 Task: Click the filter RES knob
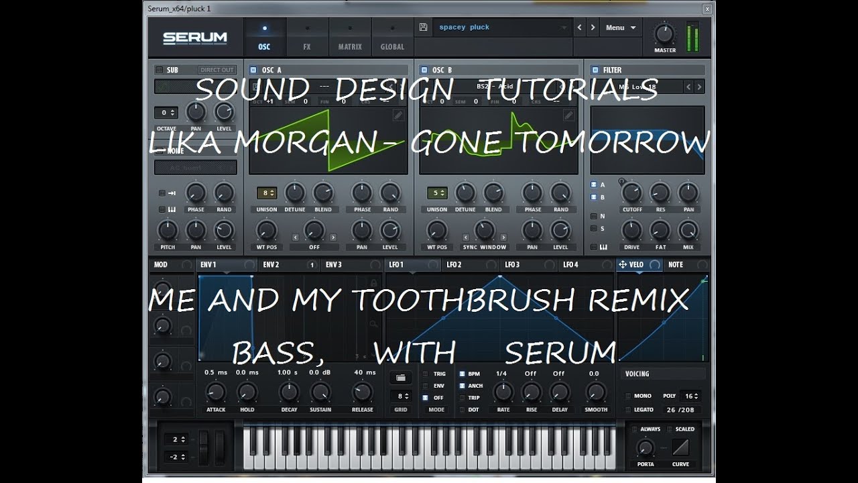click(x=660, y=193)
